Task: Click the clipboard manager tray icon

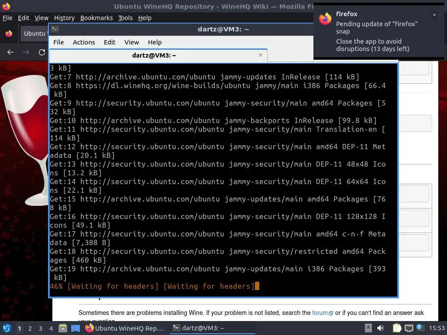Action: (x=397, y=328)
